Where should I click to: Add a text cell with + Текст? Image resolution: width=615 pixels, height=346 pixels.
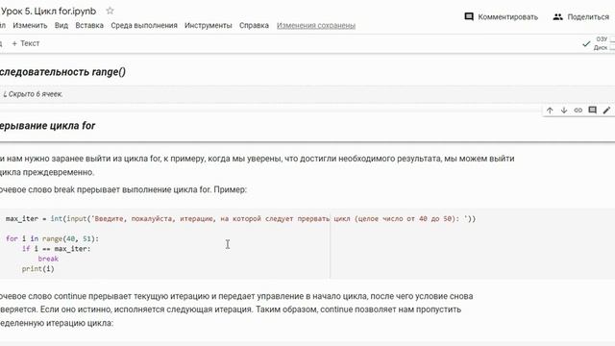(x=26, y=43)
